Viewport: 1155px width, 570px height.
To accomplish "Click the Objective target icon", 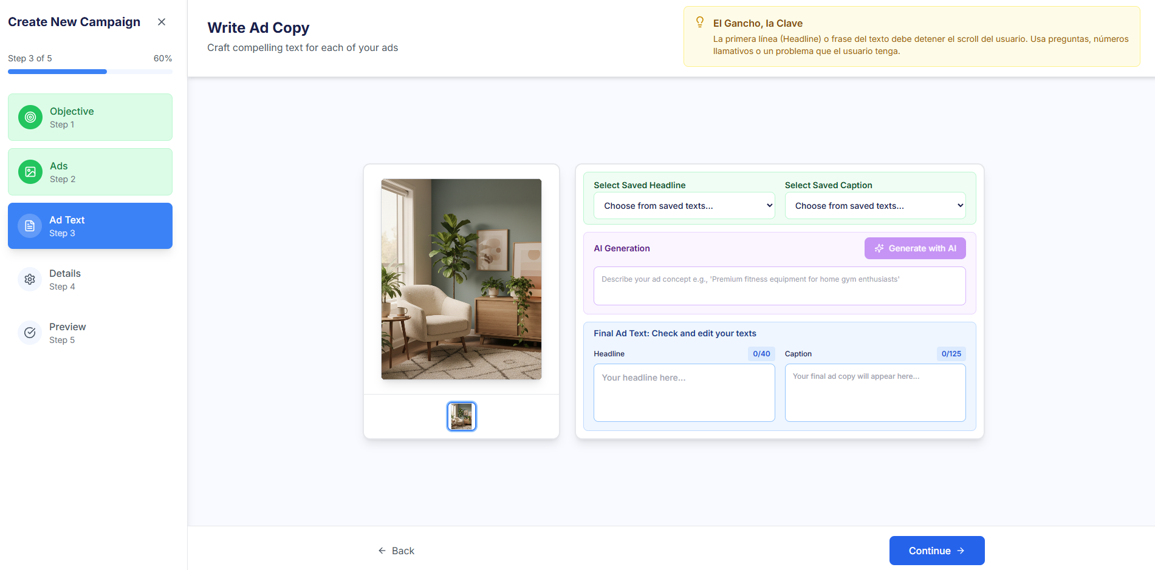I will pos(30,117).
